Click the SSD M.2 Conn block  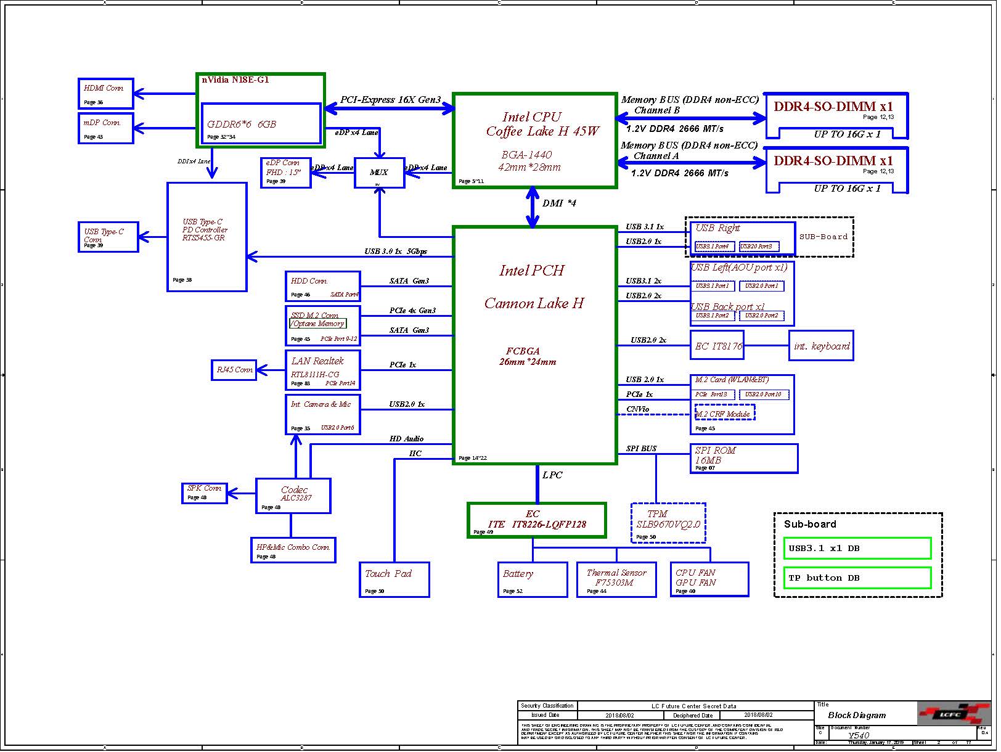(323, 325)
